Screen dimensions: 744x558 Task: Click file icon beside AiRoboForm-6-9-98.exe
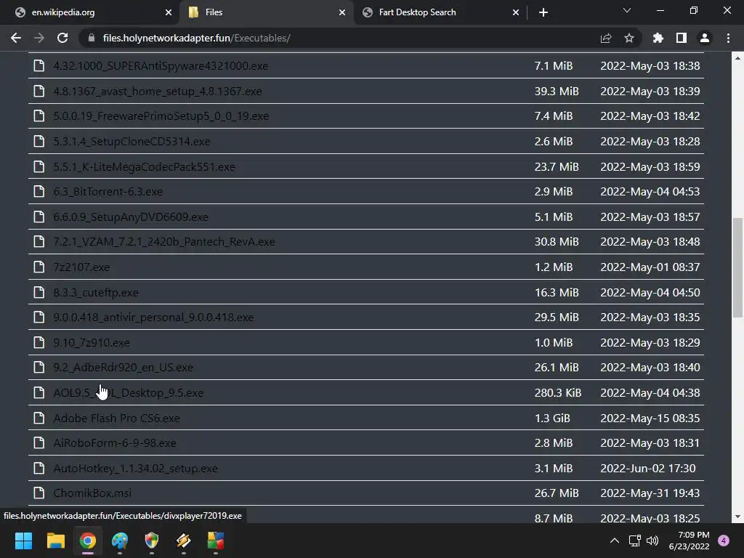point(39,442)
